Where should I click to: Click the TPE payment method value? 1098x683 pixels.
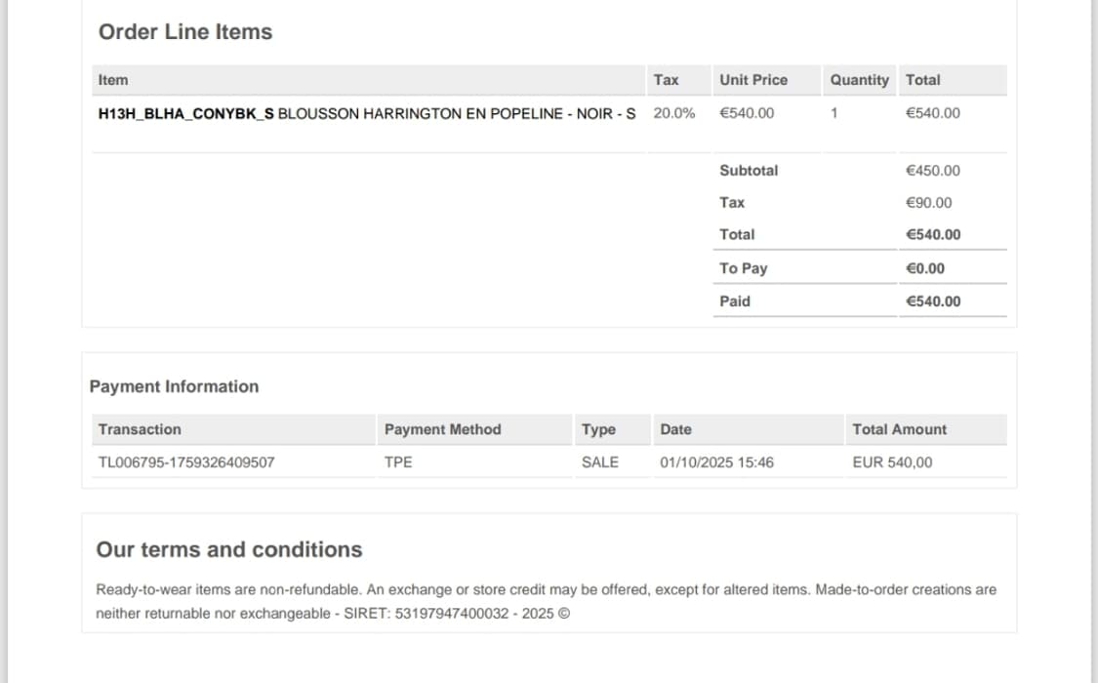(x=398, y=462)
